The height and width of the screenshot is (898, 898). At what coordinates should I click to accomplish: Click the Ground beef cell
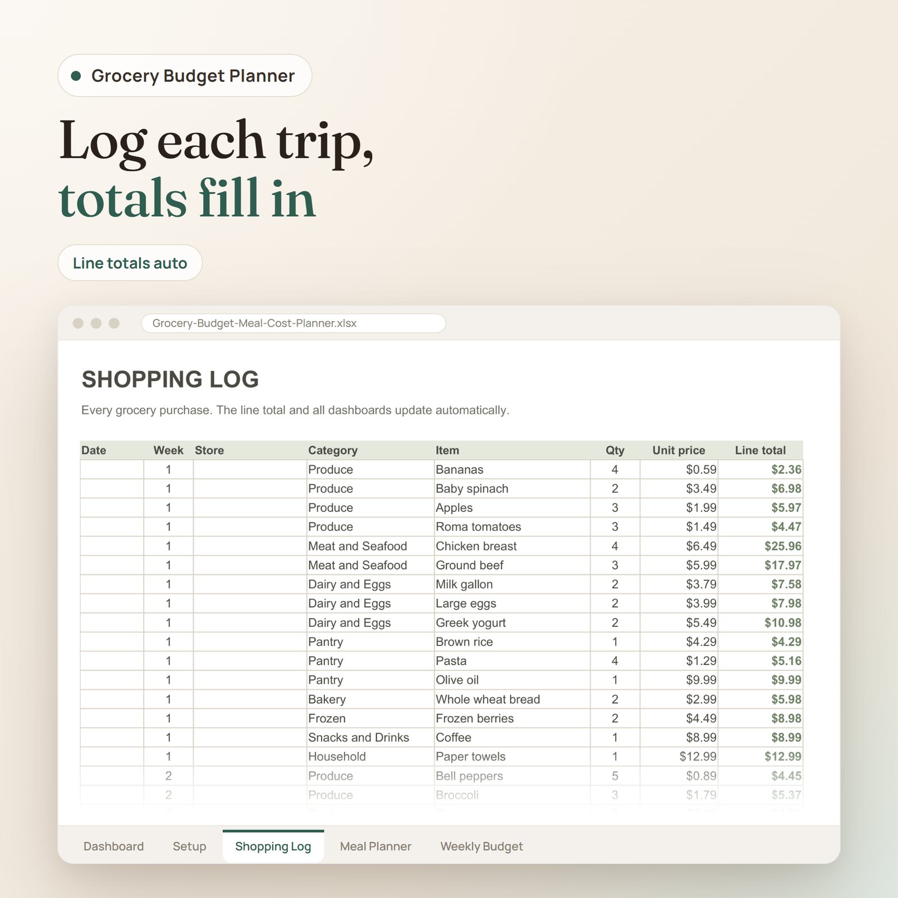[x=512, y=565]
